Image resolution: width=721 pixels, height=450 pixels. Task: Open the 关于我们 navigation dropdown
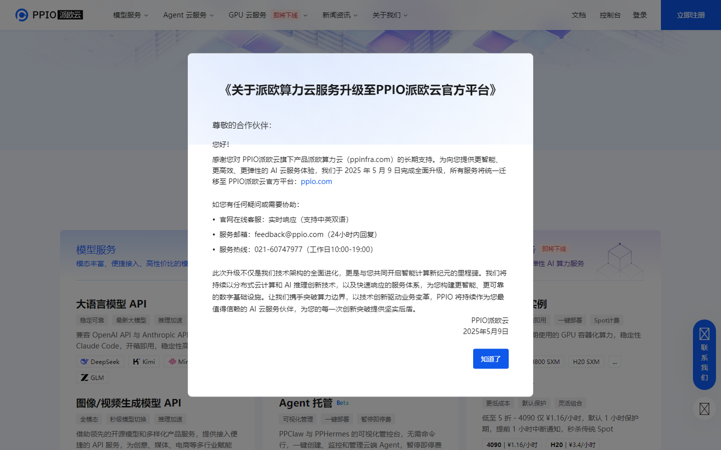[x=390, y=15]
